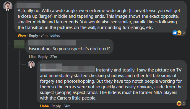Viewport: 190px width, 109px height.
Task: Open small avatar on third nested comment
Action: [x=31, y=64]
